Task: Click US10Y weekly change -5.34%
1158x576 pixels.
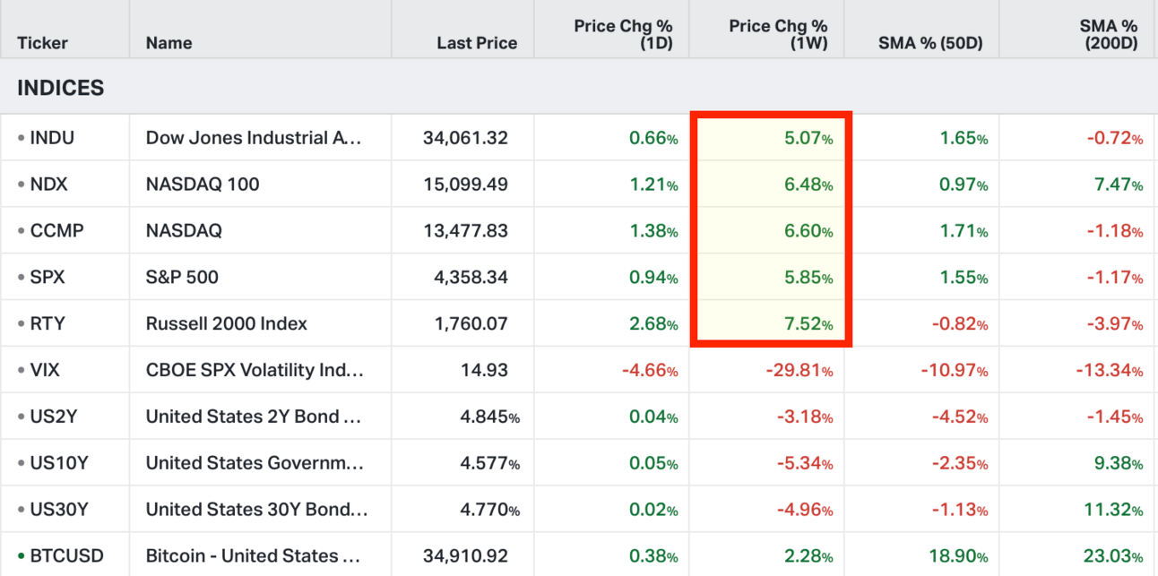Action: pos(805,463)
